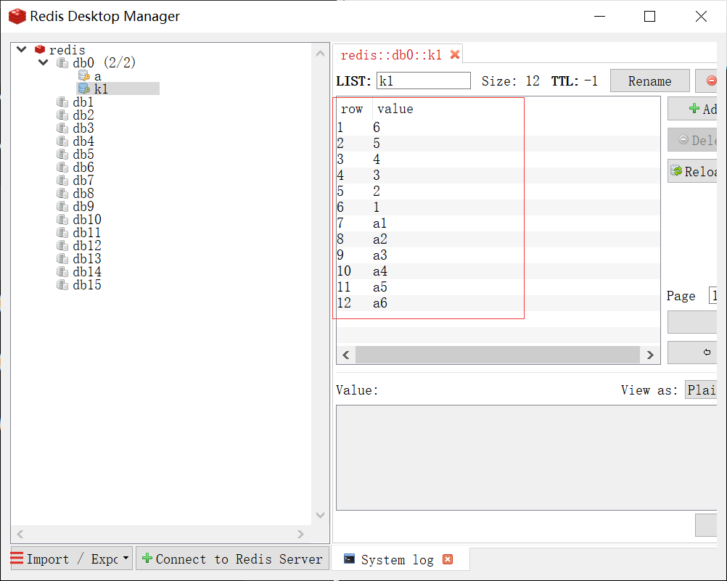Click tree panel scroll left arrow
This screenshot has width=727, height=581.
(20, 534)
